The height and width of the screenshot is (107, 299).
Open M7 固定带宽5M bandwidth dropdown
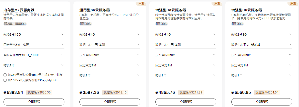point(62,45)
